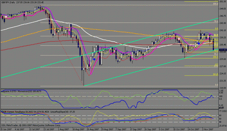This screenshot has width=227, height=131.
Task: Click the 218.50 price axis label
Action: (x=223, y=88)
